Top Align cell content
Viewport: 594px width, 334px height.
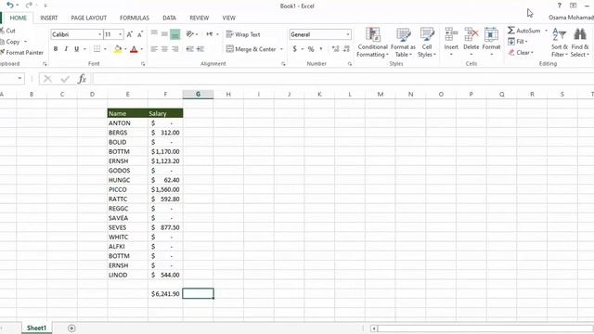pos(154,33)
